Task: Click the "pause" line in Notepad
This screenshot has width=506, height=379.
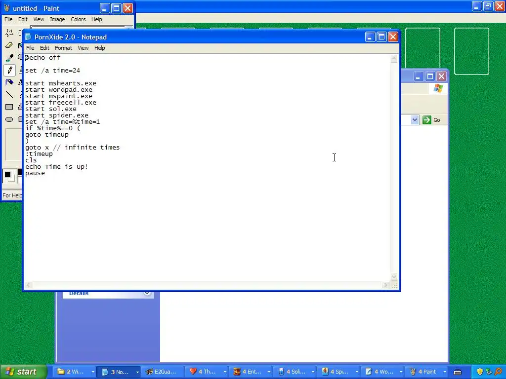Action: click(35, 173)
